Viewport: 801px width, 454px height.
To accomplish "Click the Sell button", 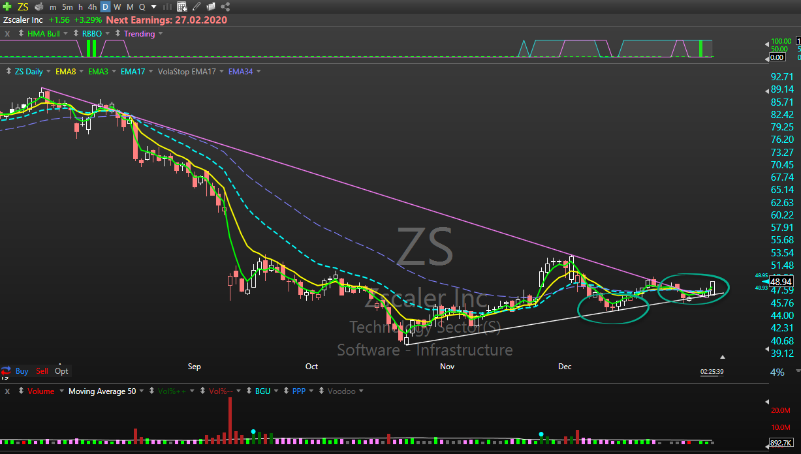I will click(42, 371).
